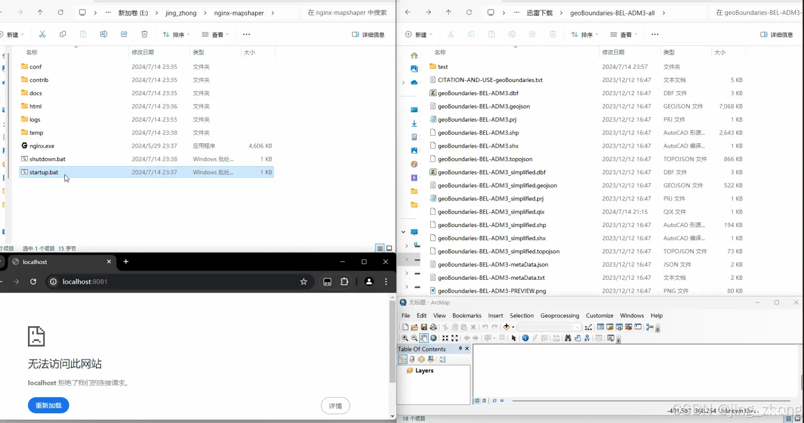Open the ArcMap File menu
The width and height of the screenshot is (804, 423).
click(x=406, y=315)
